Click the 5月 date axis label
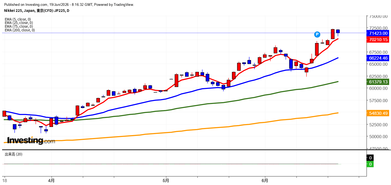Viewport: 391px width, 185px height. coord(166,181)
